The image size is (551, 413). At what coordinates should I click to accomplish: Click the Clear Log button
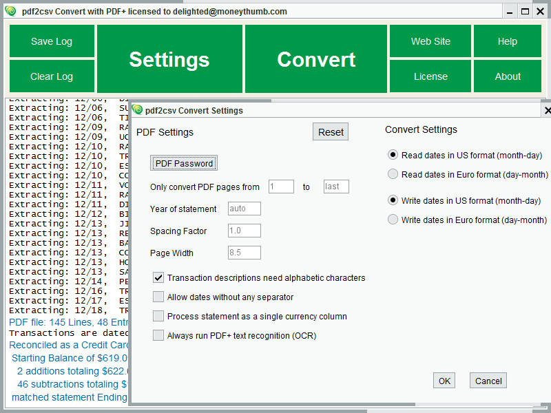pyautogui.click(x=52, y=76)
